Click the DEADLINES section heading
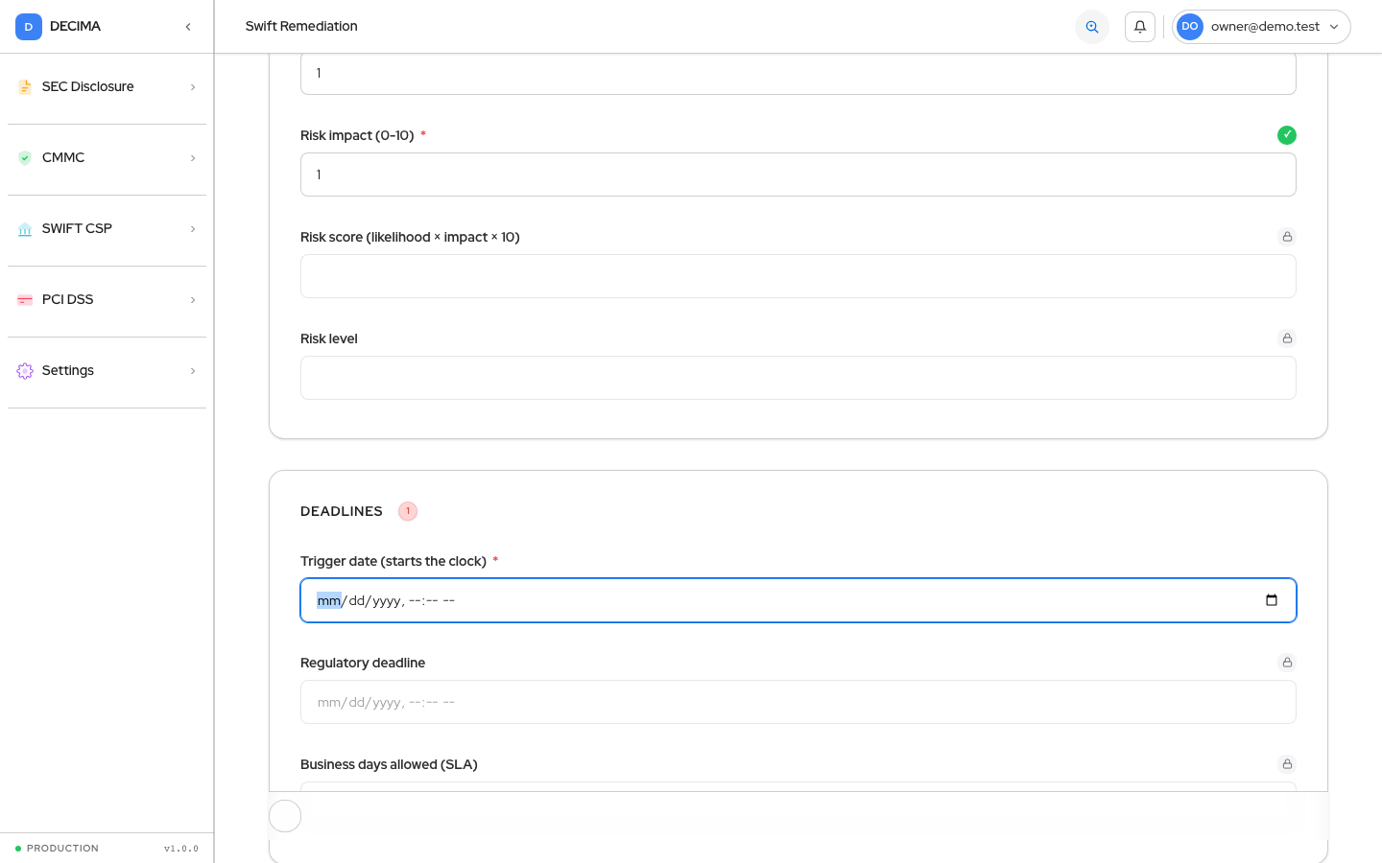The image size is (1382, 863). tap(342, 511)
